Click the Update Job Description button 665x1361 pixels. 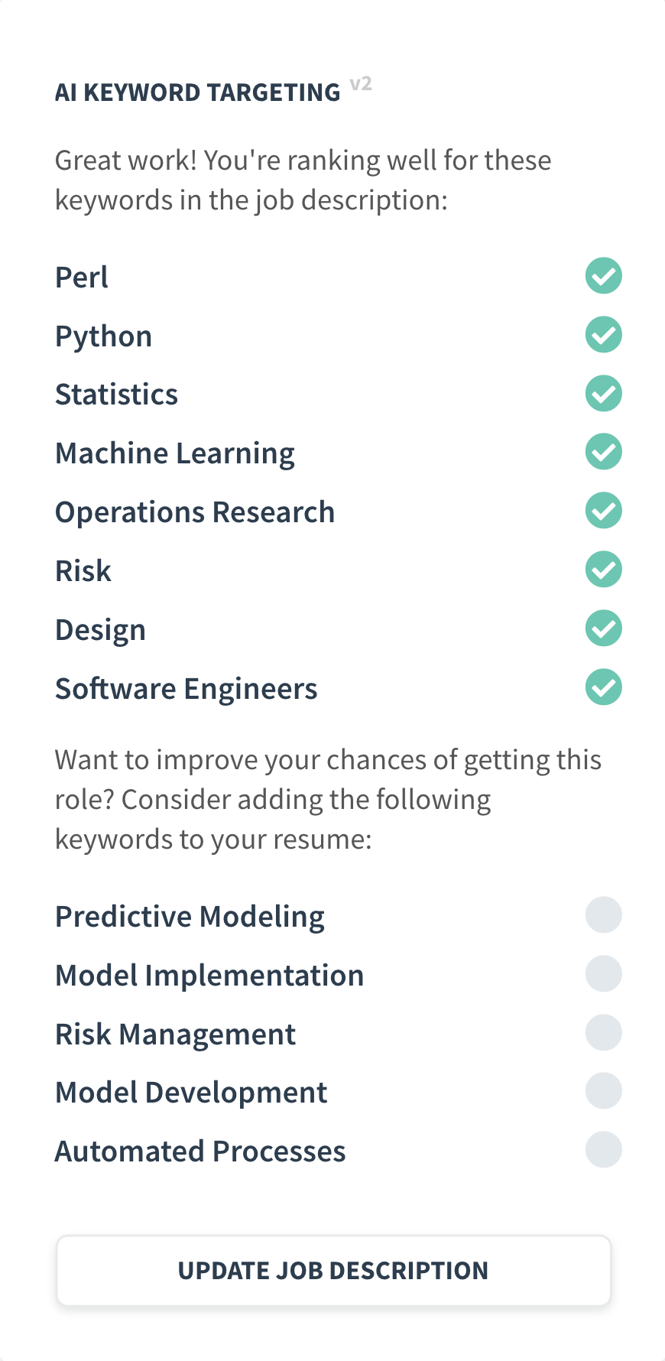click(x=332, y=1270)
